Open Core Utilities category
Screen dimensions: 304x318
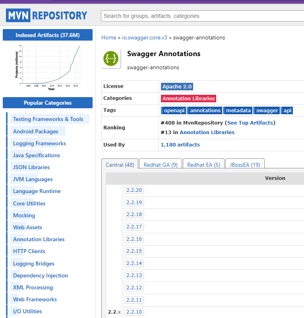click(29, 203)
